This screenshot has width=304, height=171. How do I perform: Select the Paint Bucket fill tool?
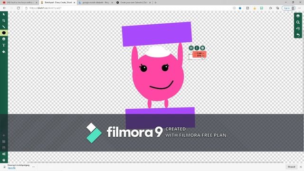pyautogui.click(x=4, y=52)
